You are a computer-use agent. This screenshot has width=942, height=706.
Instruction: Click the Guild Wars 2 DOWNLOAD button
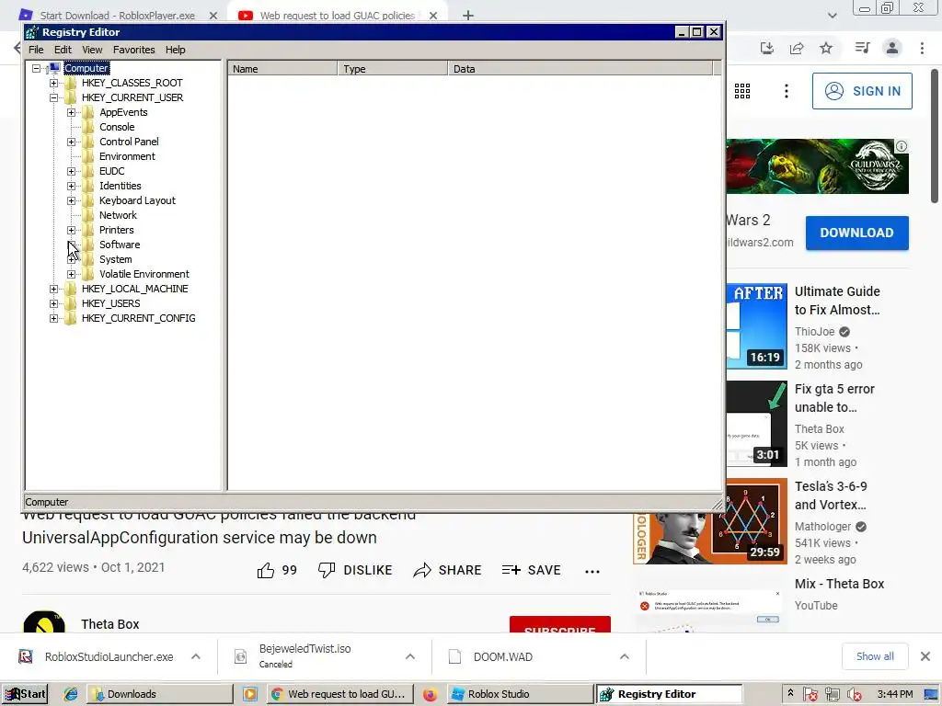[856, 233]
